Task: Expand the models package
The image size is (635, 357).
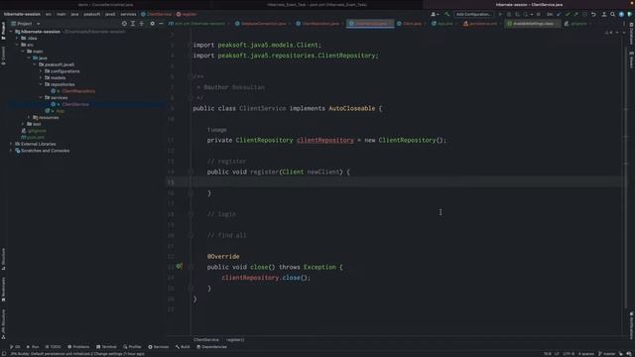Action: 41,77
